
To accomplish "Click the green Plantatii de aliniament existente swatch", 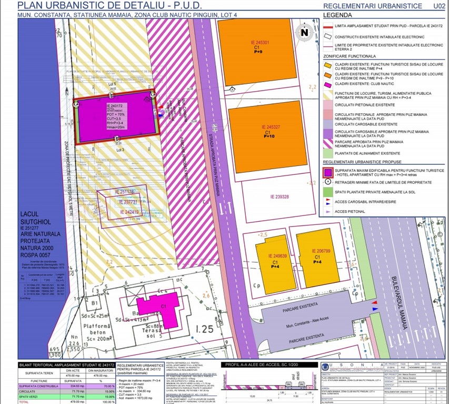I will pos(328,154).
